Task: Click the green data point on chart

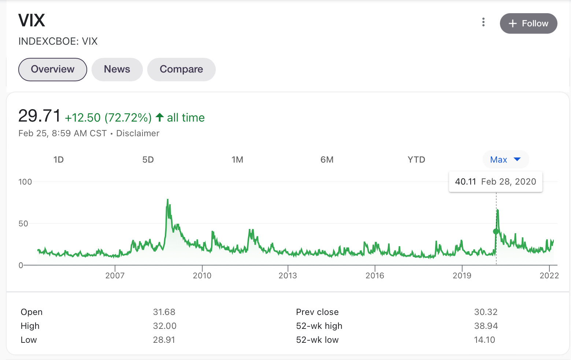Action: point(496,231)
